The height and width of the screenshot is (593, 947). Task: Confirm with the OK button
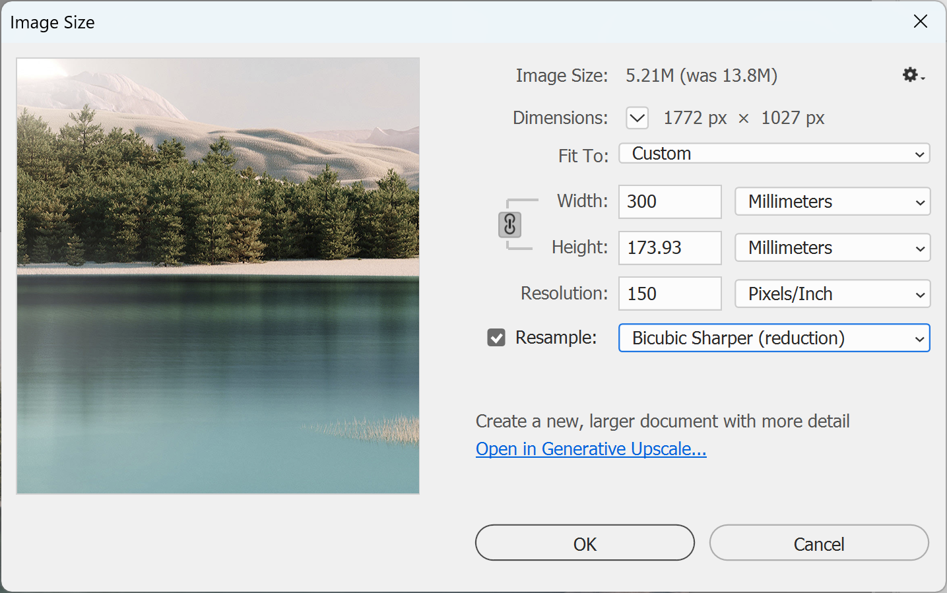tap(585, 543)
